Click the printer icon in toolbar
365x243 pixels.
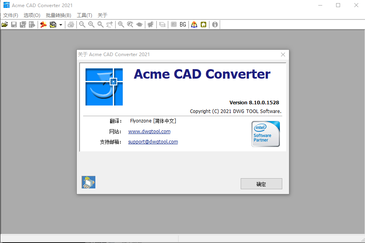71,24
